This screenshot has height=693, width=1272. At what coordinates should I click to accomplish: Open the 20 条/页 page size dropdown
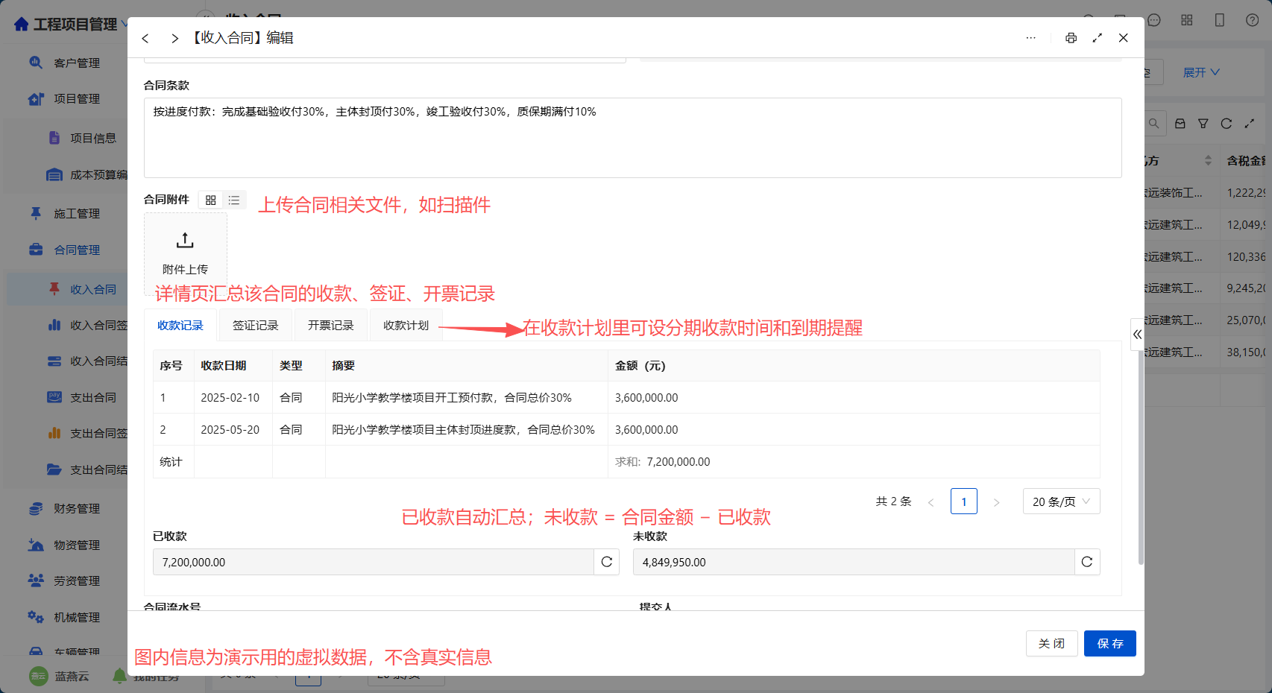pyautogui.click(x=1062, y=501)
